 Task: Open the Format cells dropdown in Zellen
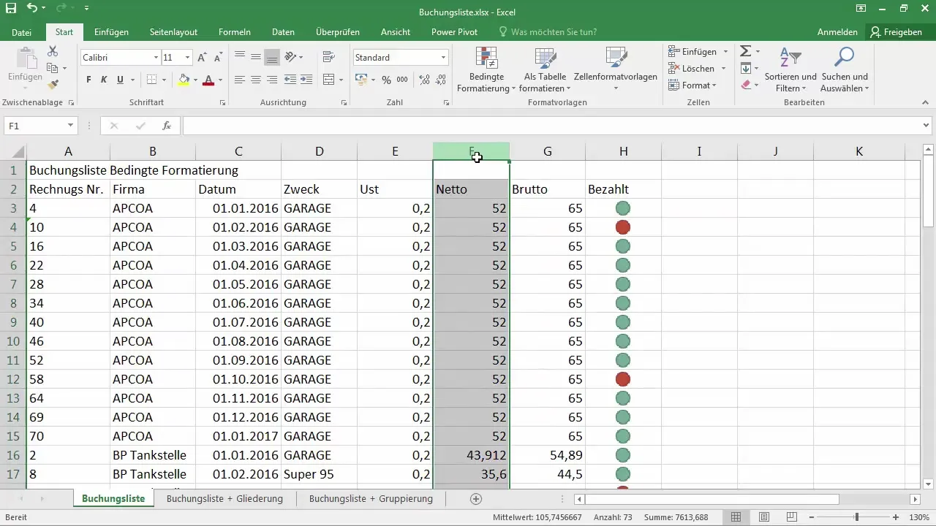(692, 85)
